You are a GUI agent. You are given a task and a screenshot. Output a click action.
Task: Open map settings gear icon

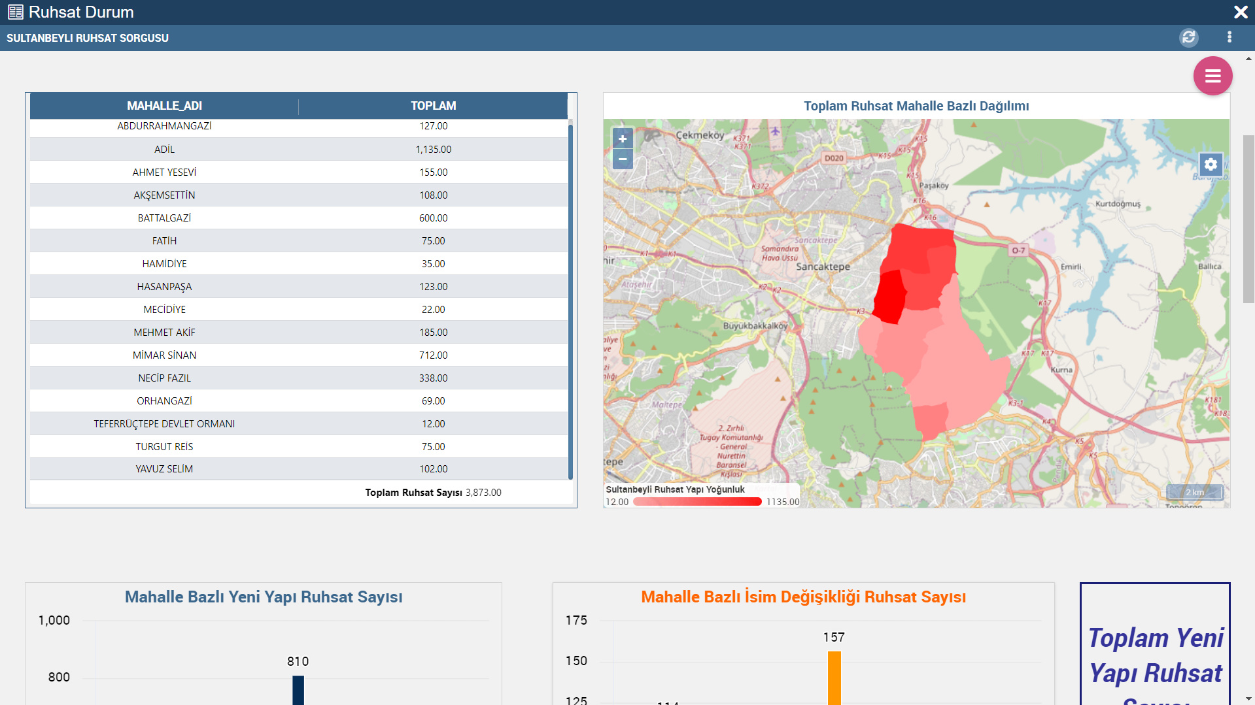click(1211, 164)
